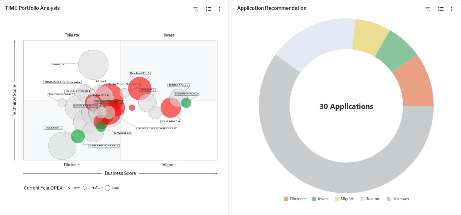Open filter icon in TIME Portfolio Analysis panel
Image resolution: width=461 pixels, height=215 pixels.
(195, 9)
